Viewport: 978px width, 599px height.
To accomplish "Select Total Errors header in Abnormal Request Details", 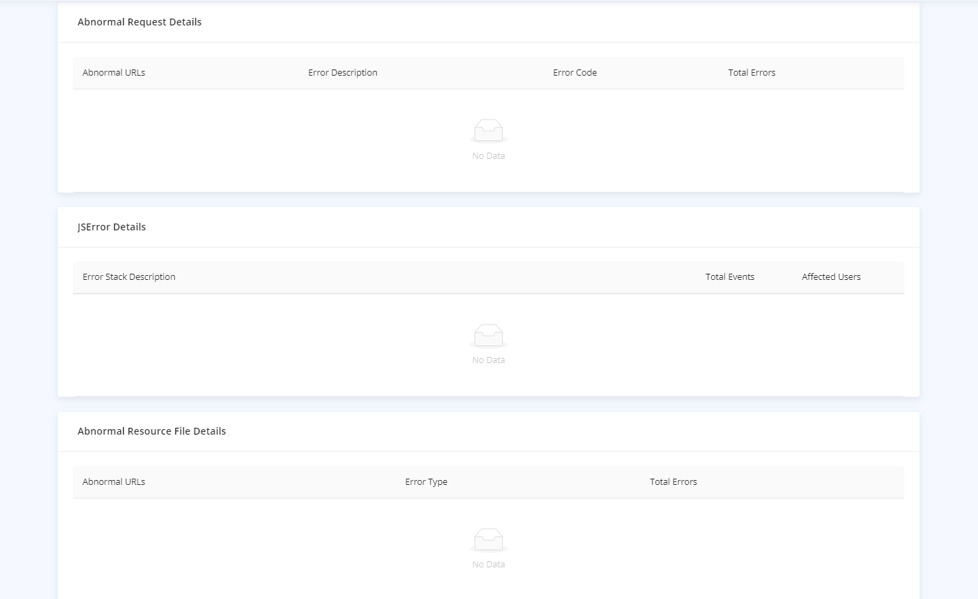I will [752, 73].
